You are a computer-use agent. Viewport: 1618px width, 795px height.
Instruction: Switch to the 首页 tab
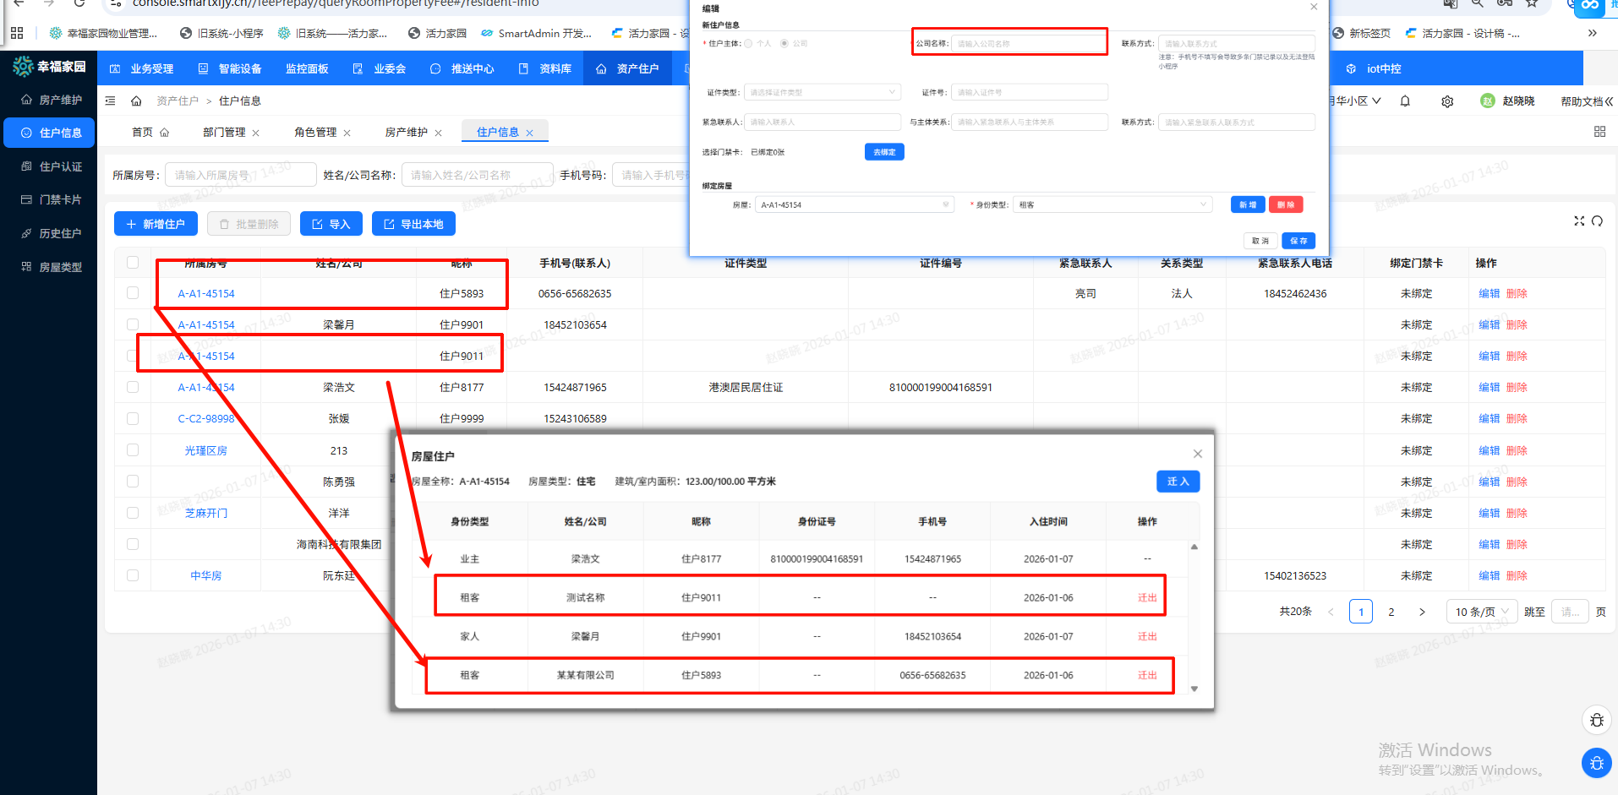pyautogui.click(x=150, y=132)
